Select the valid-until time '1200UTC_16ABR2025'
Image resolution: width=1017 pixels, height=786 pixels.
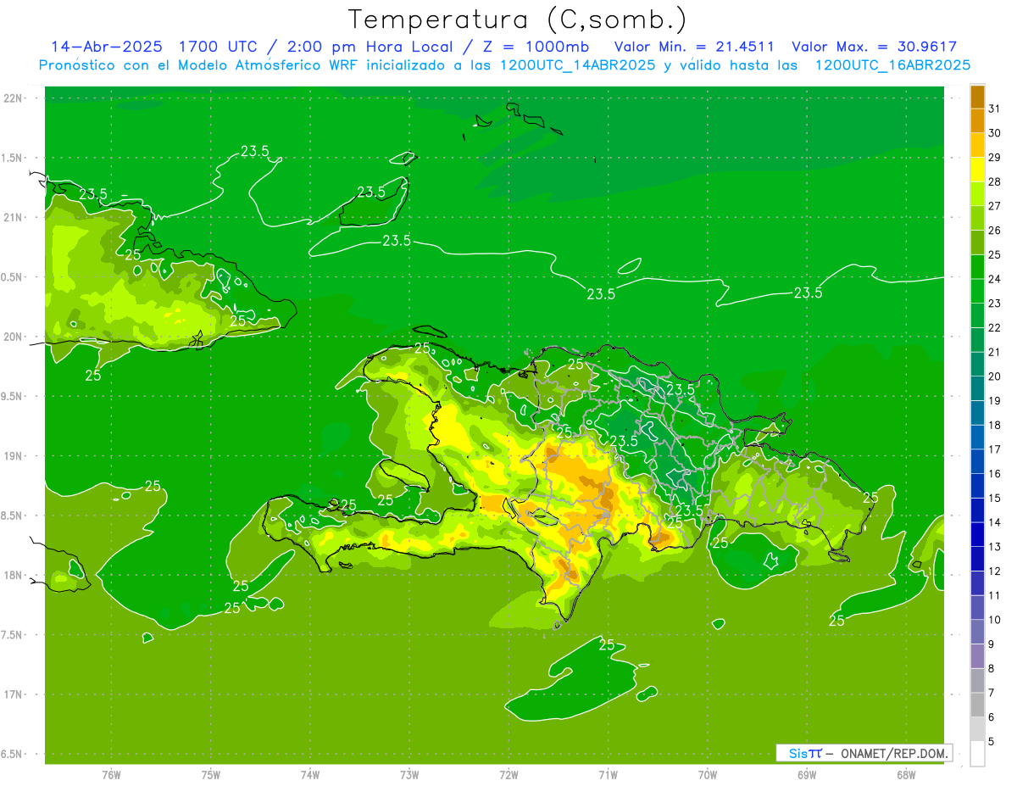(x=892, y=65)
